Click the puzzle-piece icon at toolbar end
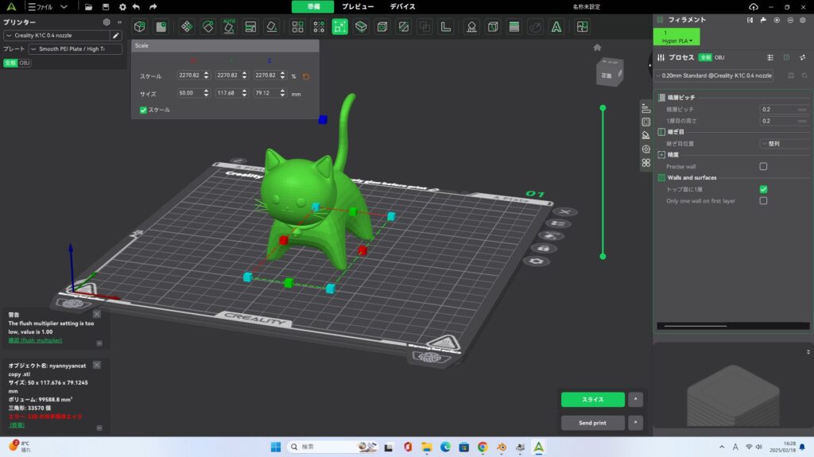 582,26
